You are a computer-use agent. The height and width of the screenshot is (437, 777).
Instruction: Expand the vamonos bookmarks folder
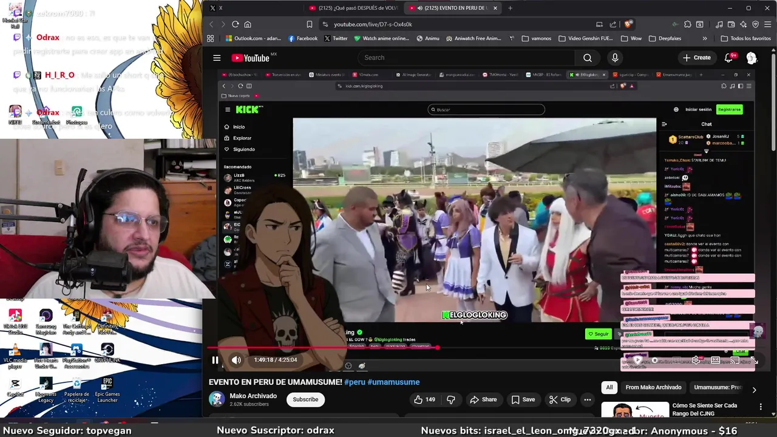535,38
